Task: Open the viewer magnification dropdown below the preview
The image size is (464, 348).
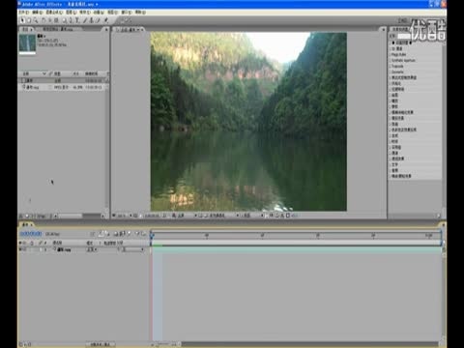Action: tap(123, 216)
